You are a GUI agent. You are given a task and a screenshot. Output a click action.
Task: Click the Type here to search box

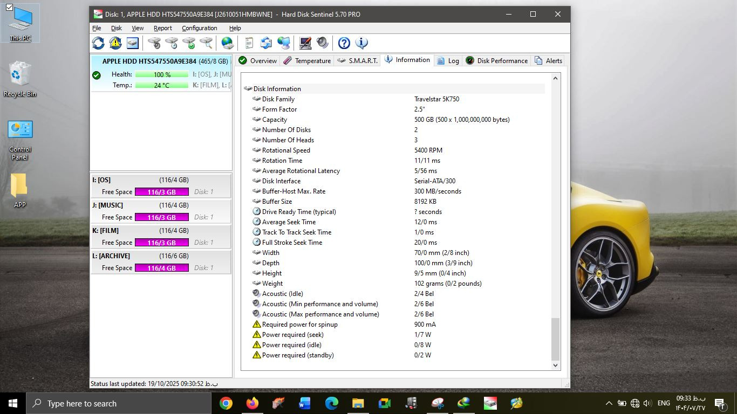(x=119, y=403)
